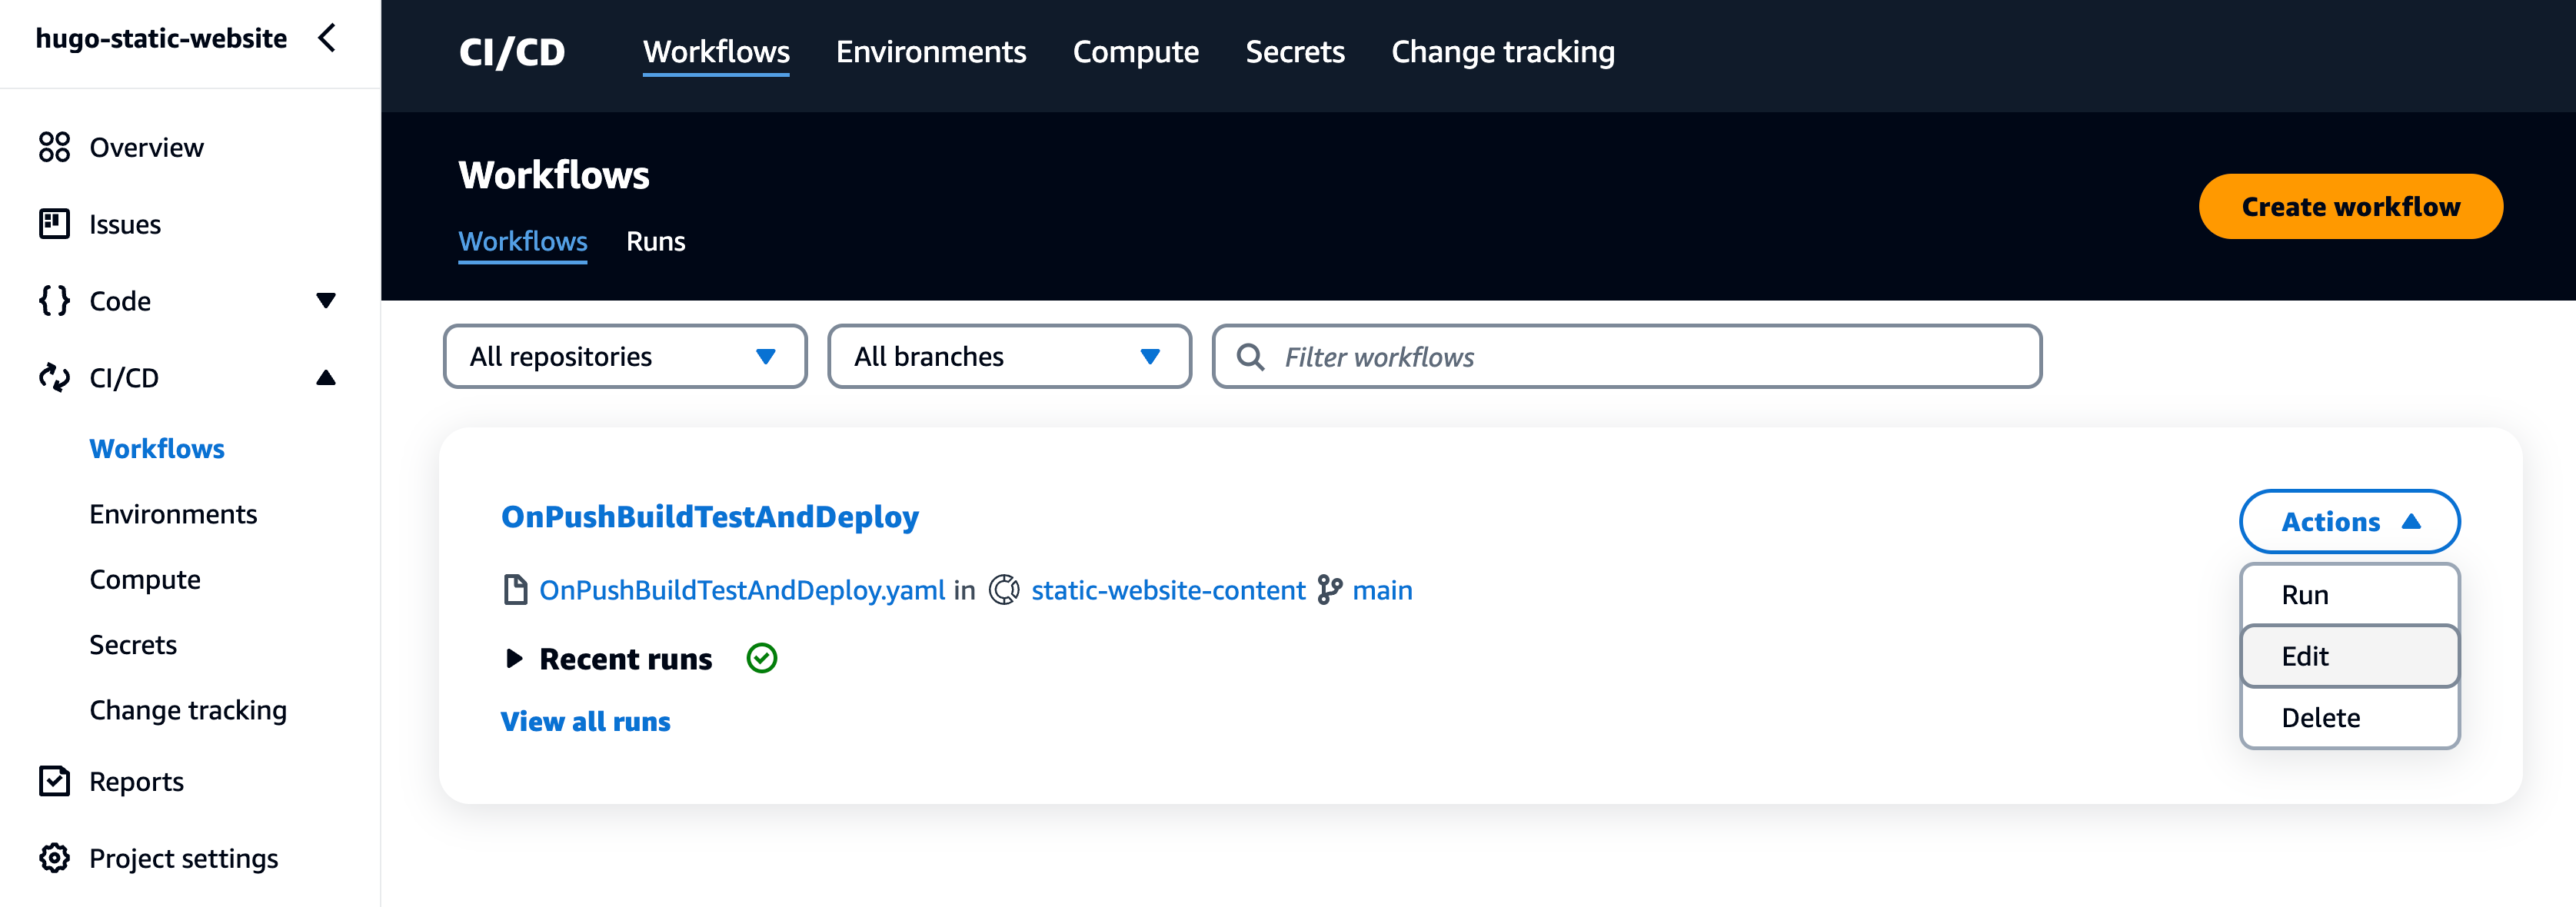This screenshot has width=2576, height=907.
Task: Open Project settings via gear icon
Action: pos(55,858)
